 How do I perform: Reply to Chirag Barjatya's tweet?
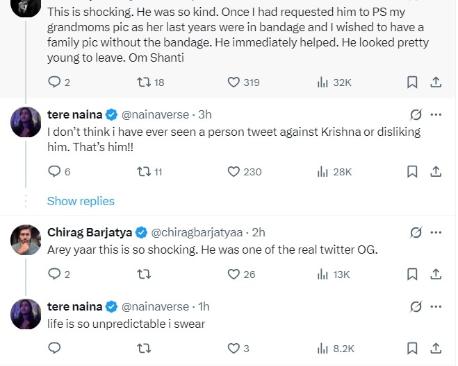click(x=54, y=274)
